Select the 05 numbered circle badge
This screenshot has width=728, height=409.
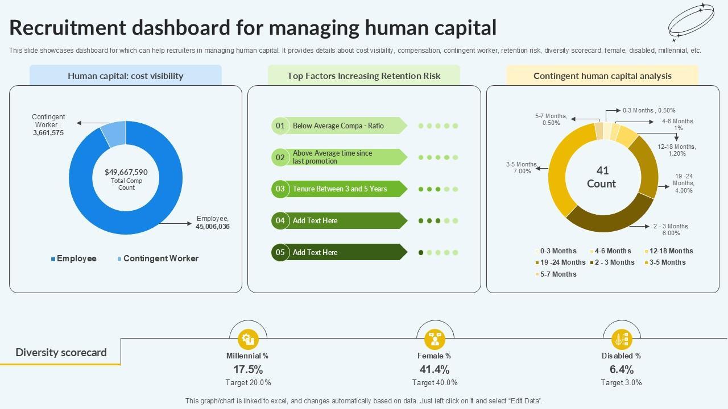pyautogui.click(x=280, y=253)
